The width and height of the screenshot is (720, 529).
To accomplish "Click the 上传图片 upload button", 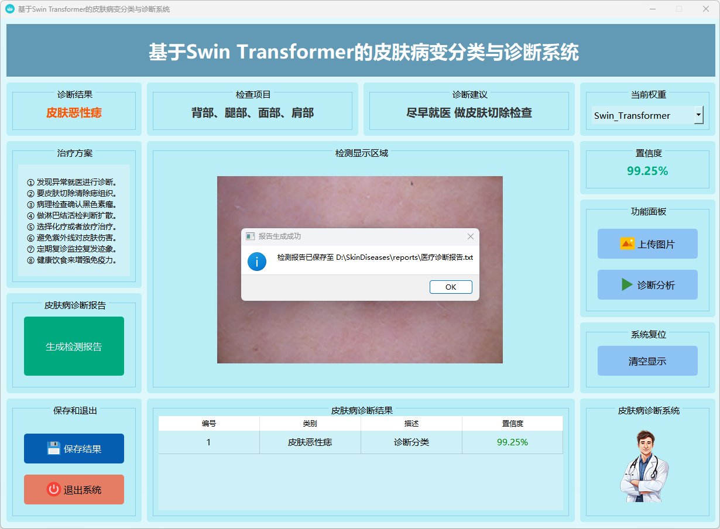I will [647, 244].
